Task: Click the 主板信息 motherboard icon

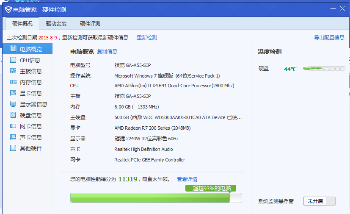Action: (13, 71)
